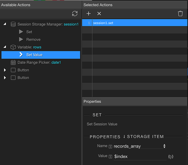Click the Value field containing $index
The height and width of the screenshot is (165, 188).
[140, 157]
